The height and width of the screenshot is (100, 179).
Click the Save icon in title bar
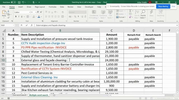[19, 2]
